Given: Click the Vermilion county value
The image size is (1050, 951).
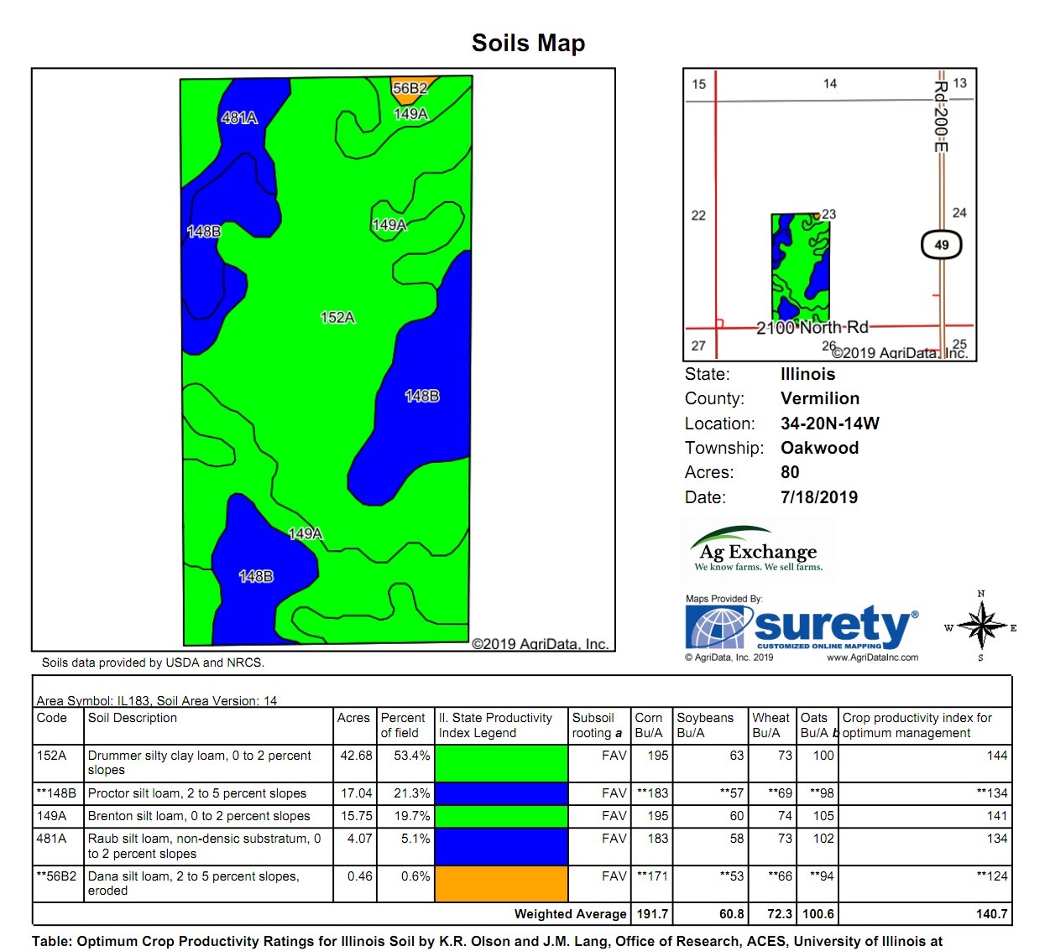Looking at the screenshot, I should click(819, 398).
